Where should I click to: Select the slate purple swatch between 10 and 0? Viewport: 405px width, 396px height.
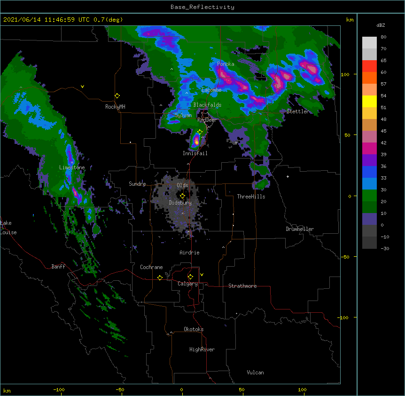tap(369, 219)
